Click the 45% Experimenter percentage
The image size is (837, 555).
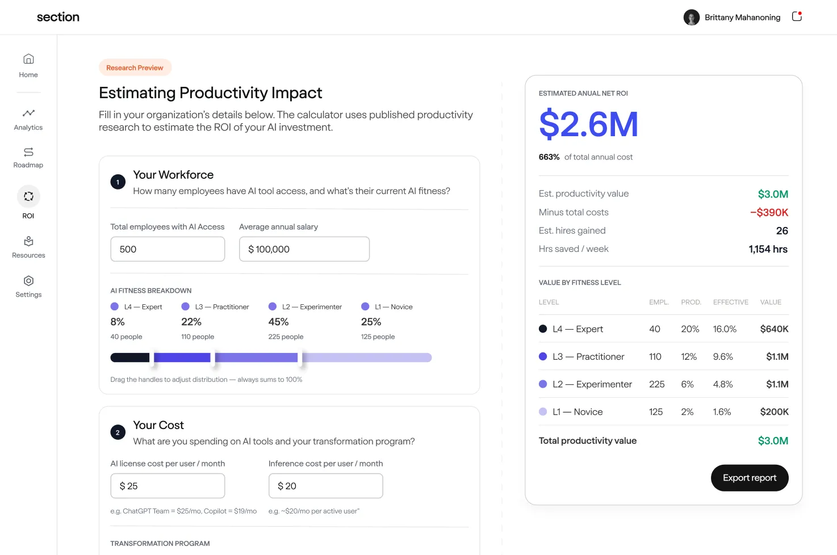tap(278, 322)
